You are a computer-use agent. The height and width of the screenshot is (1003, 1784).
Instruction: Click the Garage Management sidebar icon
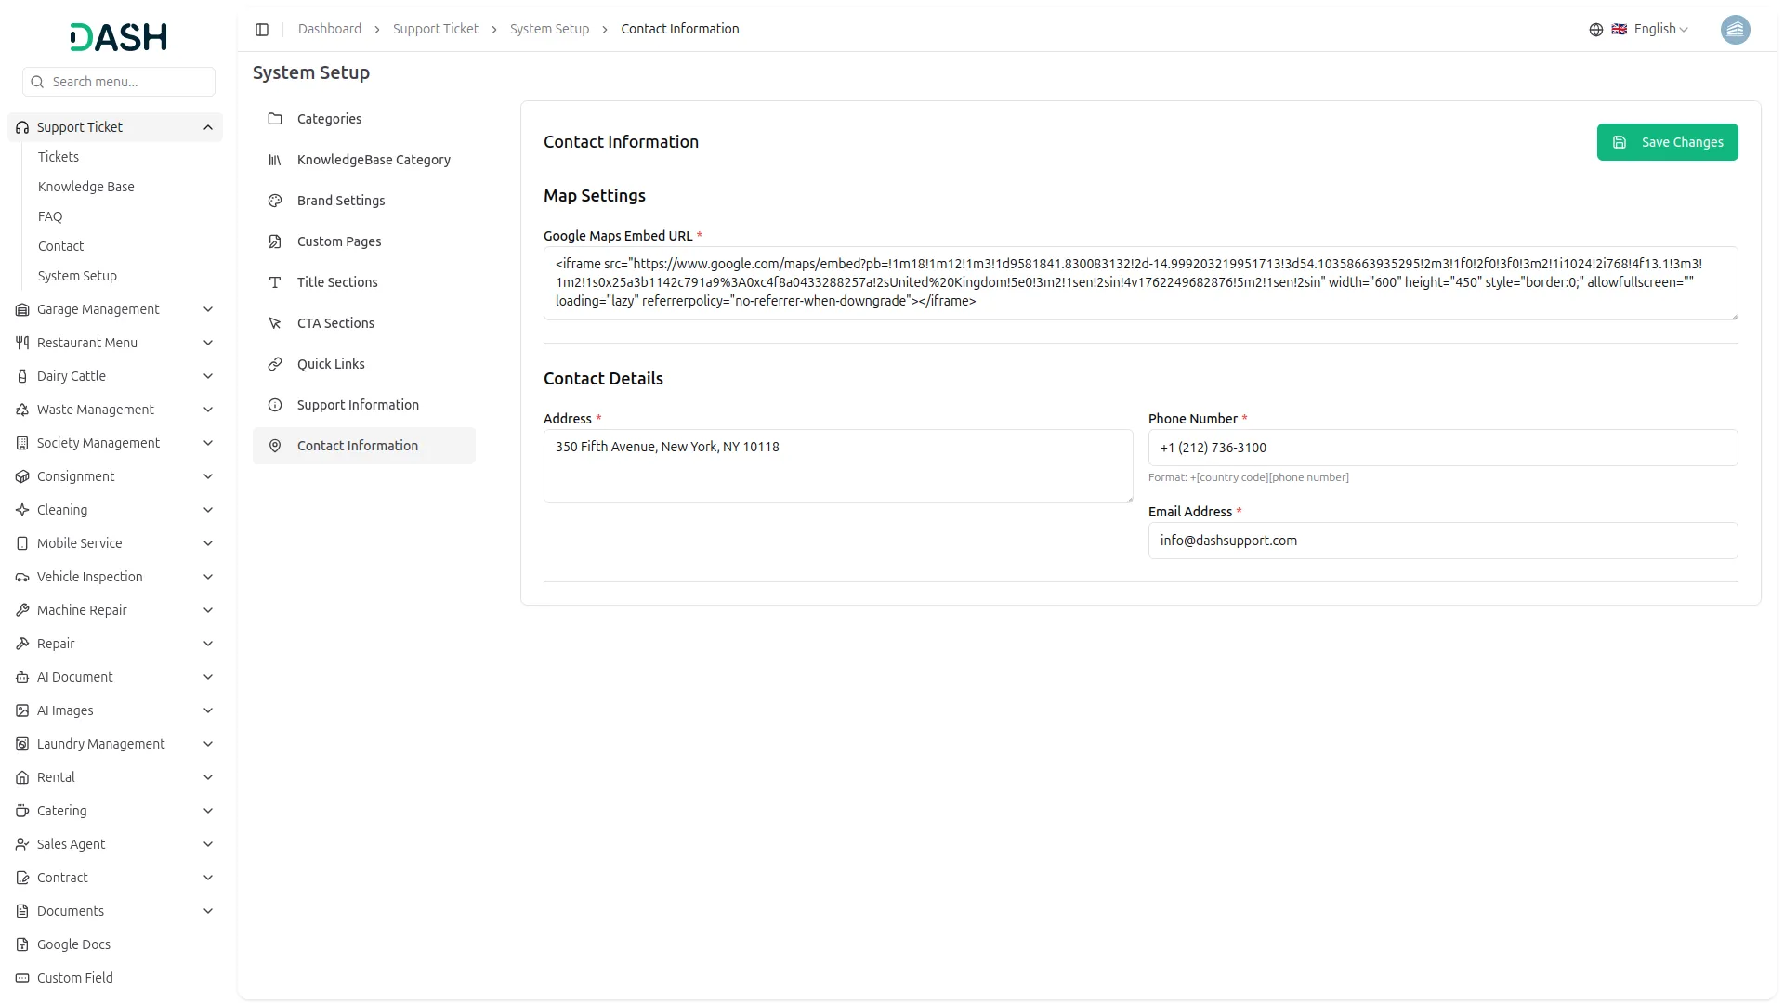click(x=22, y=309)
